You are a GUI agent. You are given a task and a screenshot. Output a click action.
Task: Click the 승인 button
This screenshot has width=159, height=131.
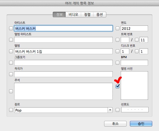141,124
